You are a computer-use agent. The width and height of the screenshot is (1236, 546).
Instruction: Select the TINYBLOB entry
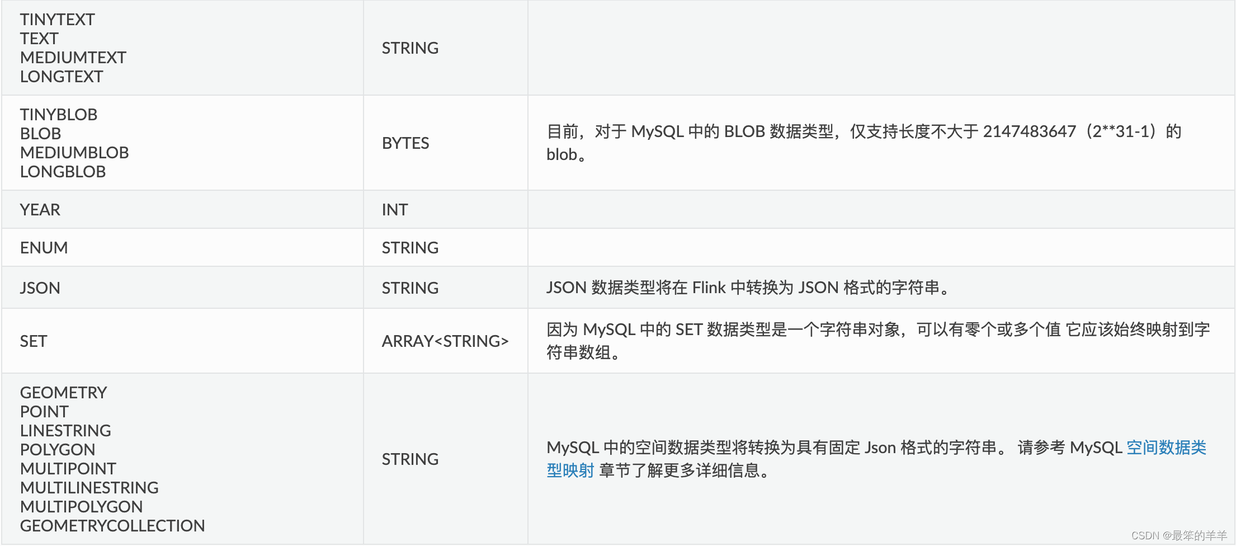pyautogui.click(x=59, y=115)
